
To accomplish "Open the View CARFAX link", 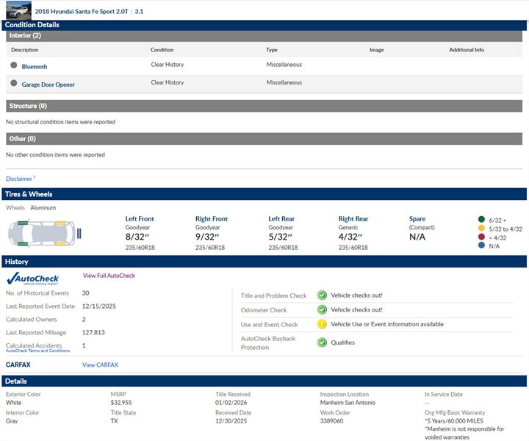I will (100, 365).
